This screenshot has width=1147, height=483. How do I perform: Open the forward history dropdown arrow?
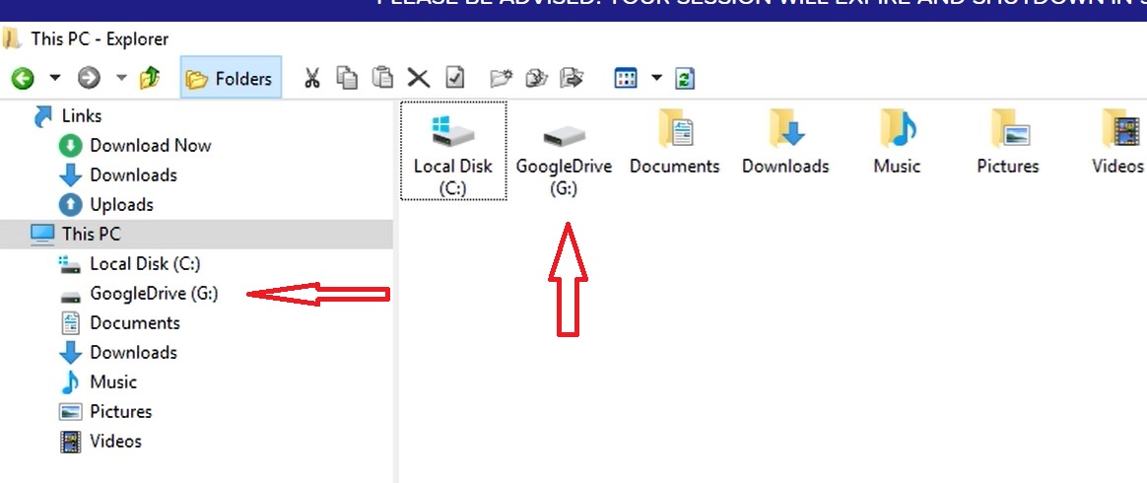[121, 78]
